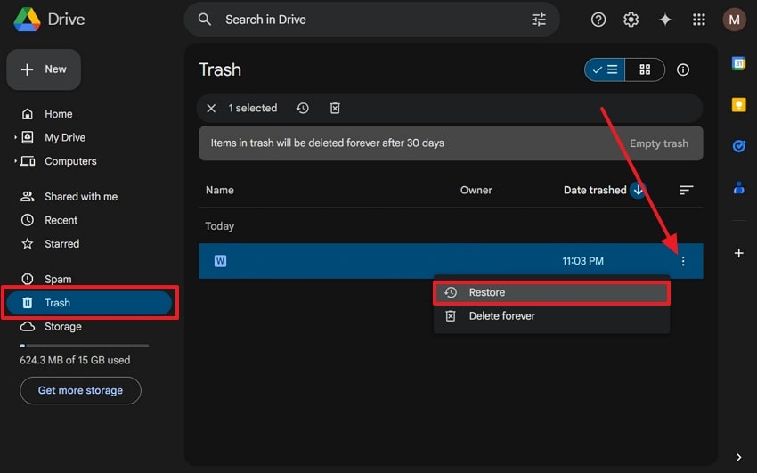The width and height of the screenshot is (757, 473).
Task: Reverse the Date trashed sort direction
Action: (x=638, y=190)
